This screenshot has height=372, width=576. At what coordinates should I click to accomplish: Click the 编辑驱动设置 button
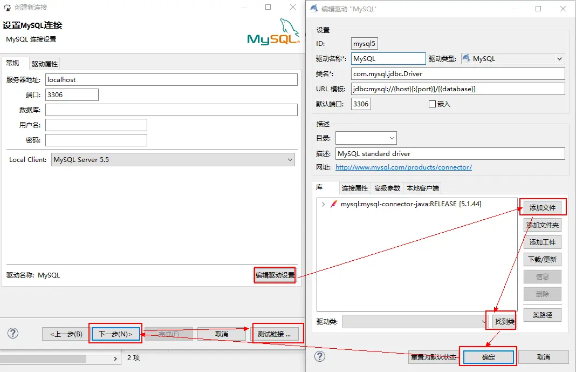(x=275, y=275)
